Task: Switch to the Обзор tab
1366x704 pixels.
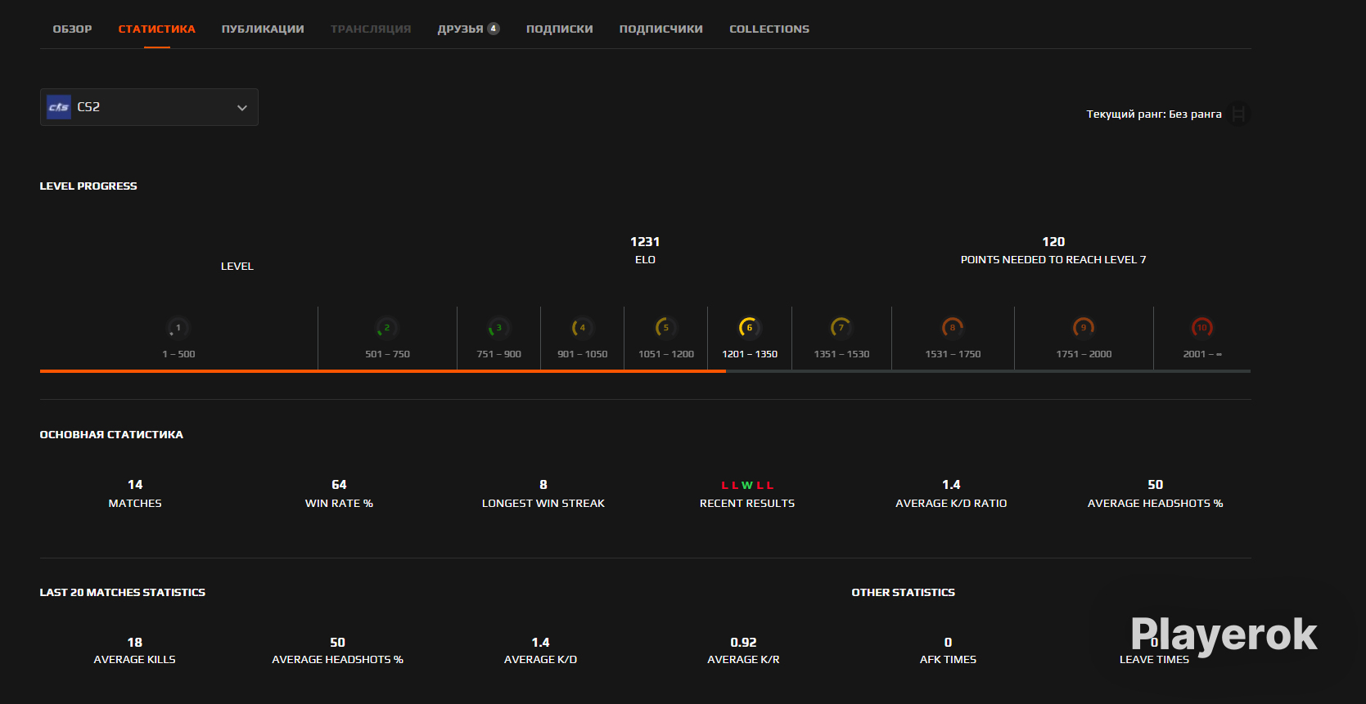Action: (72, 29)
